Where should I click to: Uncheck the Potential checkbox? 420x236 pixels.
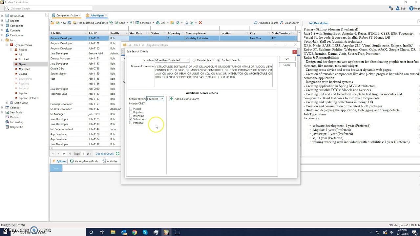click(131, 123)
